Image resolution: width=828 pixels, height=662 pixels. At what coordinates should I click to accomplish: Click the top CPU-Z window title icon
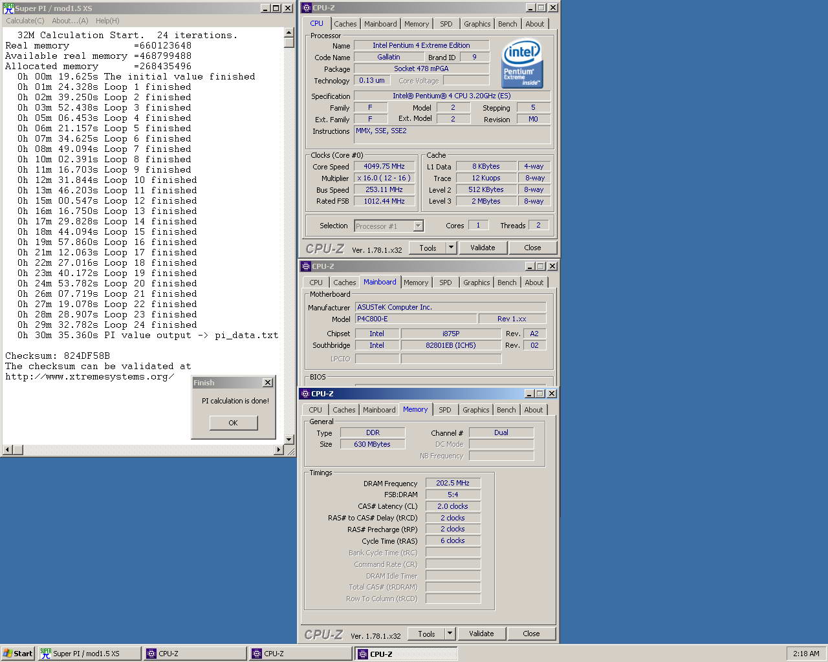point(306,8)
